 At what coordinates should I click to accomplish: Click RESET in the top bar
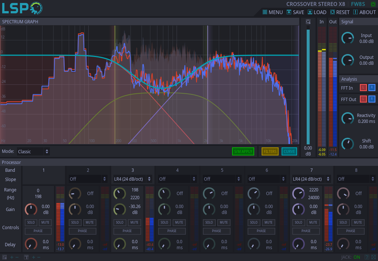tap(340, 12)
